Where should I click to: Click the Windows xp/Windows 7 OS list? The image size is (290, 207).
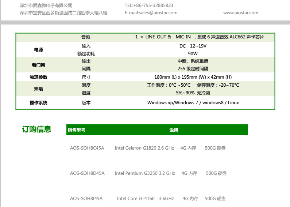click(x=193, y=102)
